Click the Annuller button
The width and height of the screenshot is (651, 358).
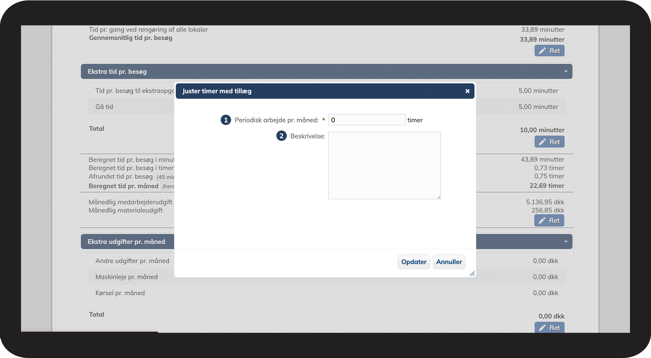(449, 262)
